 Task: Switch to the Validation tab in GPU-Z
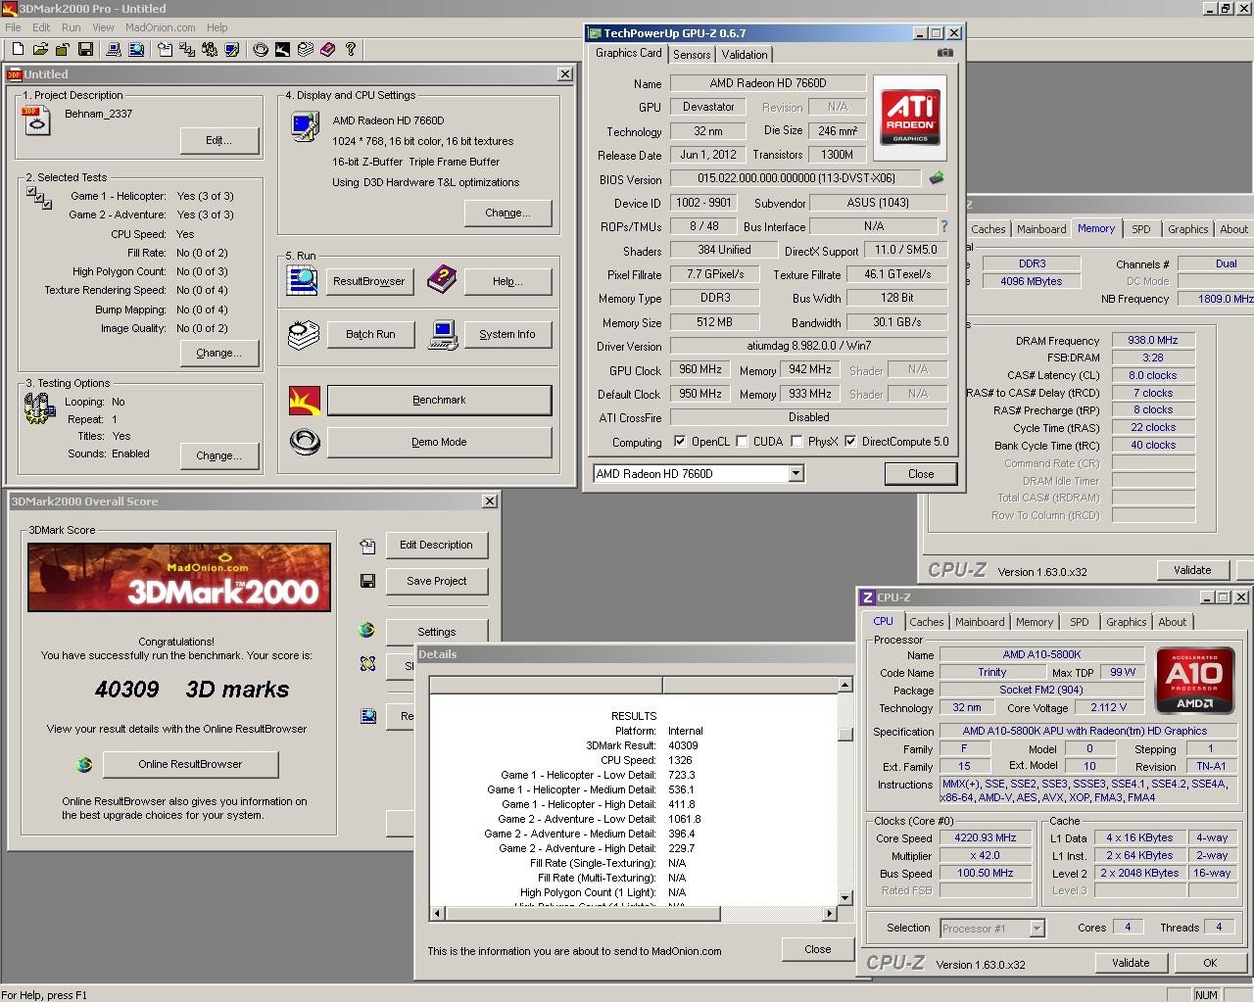click(745, 55)
